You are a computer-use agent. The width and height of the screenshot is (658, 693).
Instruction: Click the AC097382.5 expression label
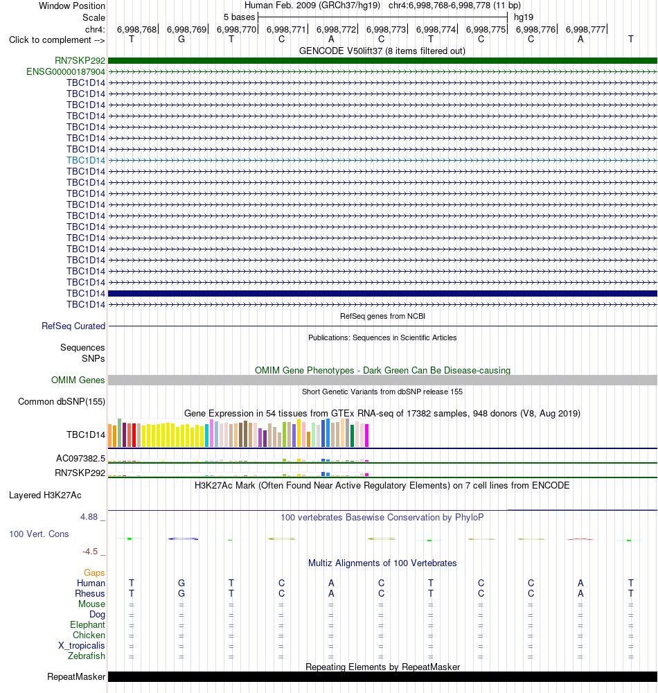click(x=80, y=458)
